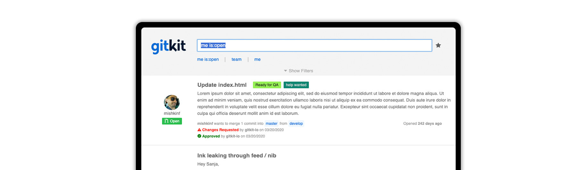Click the 'Changes Requested' review text
This screenshot has width=580, height=170.
[220, 130]
